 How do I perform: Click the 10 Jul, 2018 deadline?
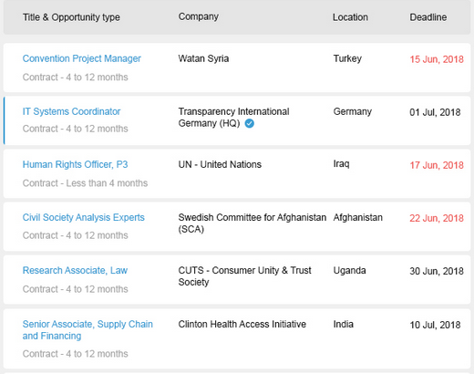tap(435, 325)
